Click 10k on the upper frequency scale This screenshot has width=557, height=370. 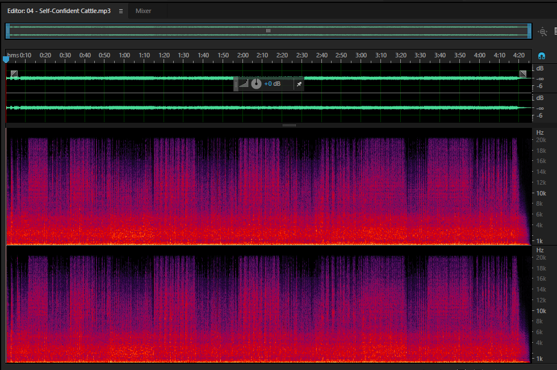[541, 193]
